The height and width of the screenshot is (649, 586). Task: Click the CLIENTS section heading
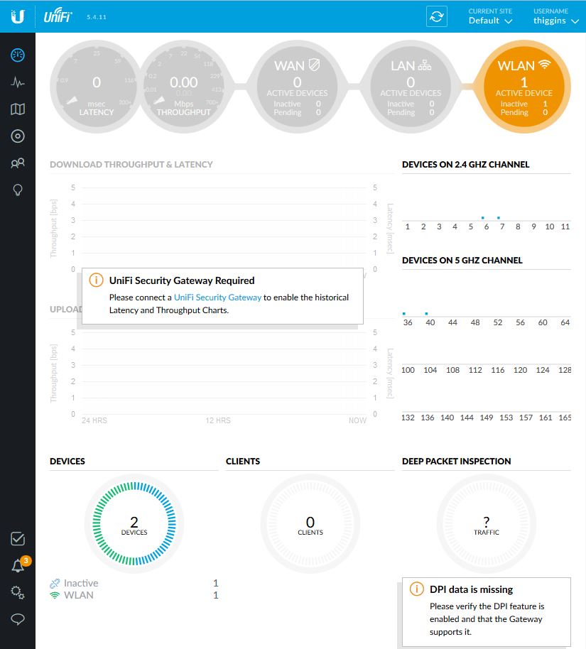243,461
